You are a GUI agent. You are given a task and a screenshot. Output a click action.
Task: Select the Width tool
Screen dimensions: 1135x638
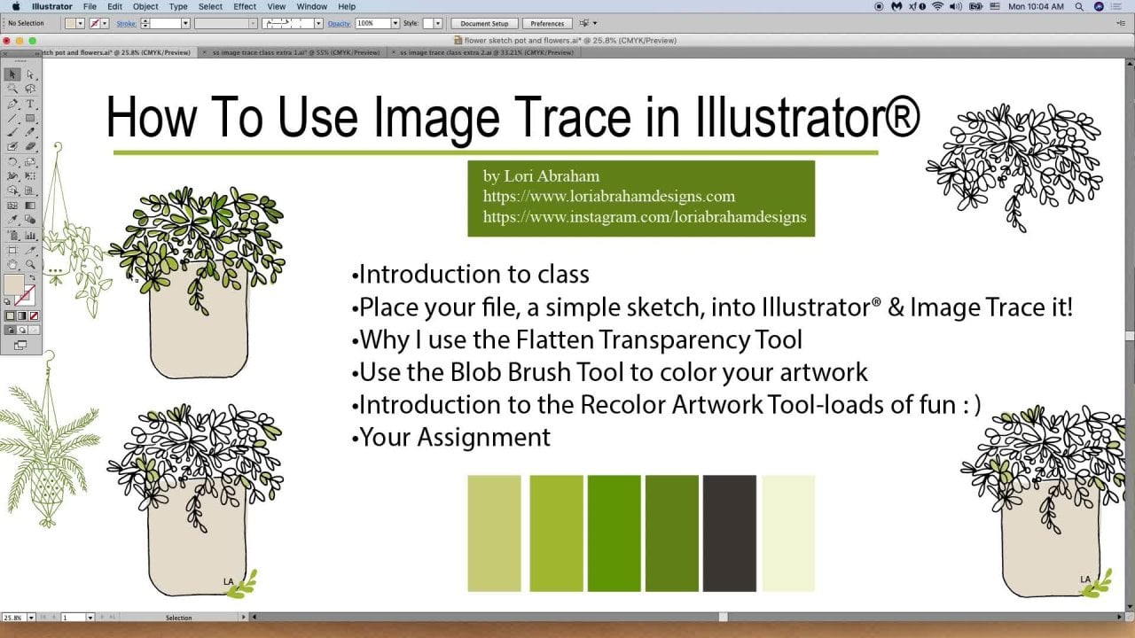[x=13, y=175]
